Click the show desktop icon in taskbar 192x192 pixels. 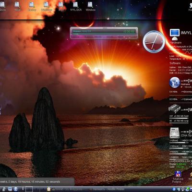10,189
